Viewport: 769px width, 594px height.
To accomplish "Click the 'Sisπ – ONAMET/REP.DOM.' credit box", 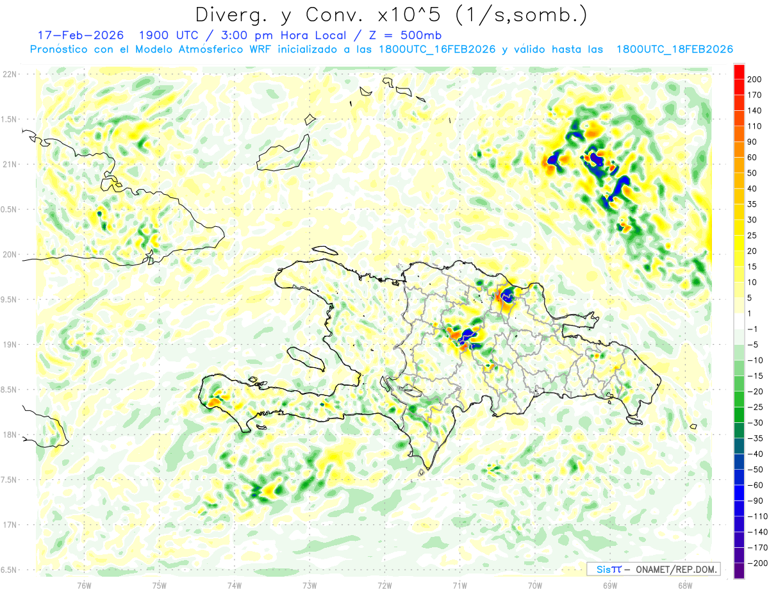I will click(x=653, y=569).
